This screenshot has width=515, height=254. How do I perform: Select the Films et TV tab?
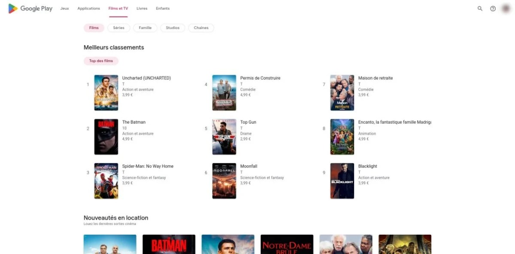point(118,9)
